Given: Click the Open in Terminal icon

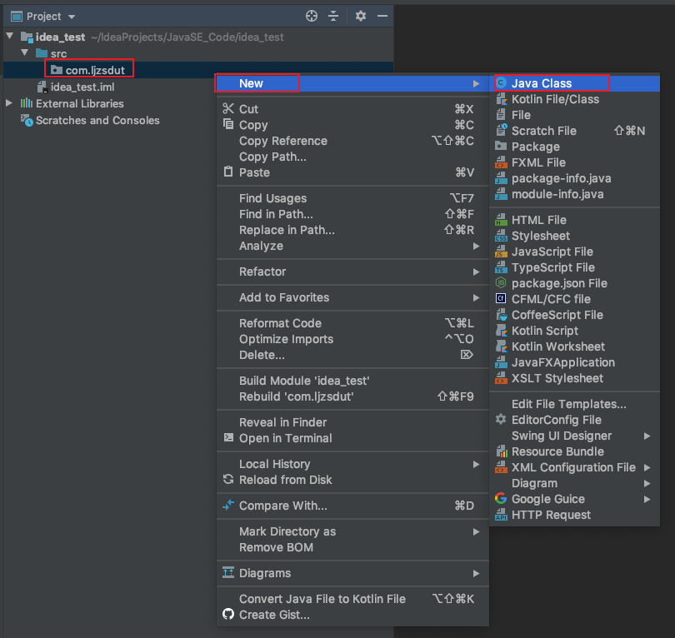Looking at the screenshot, I should (228, 437).
